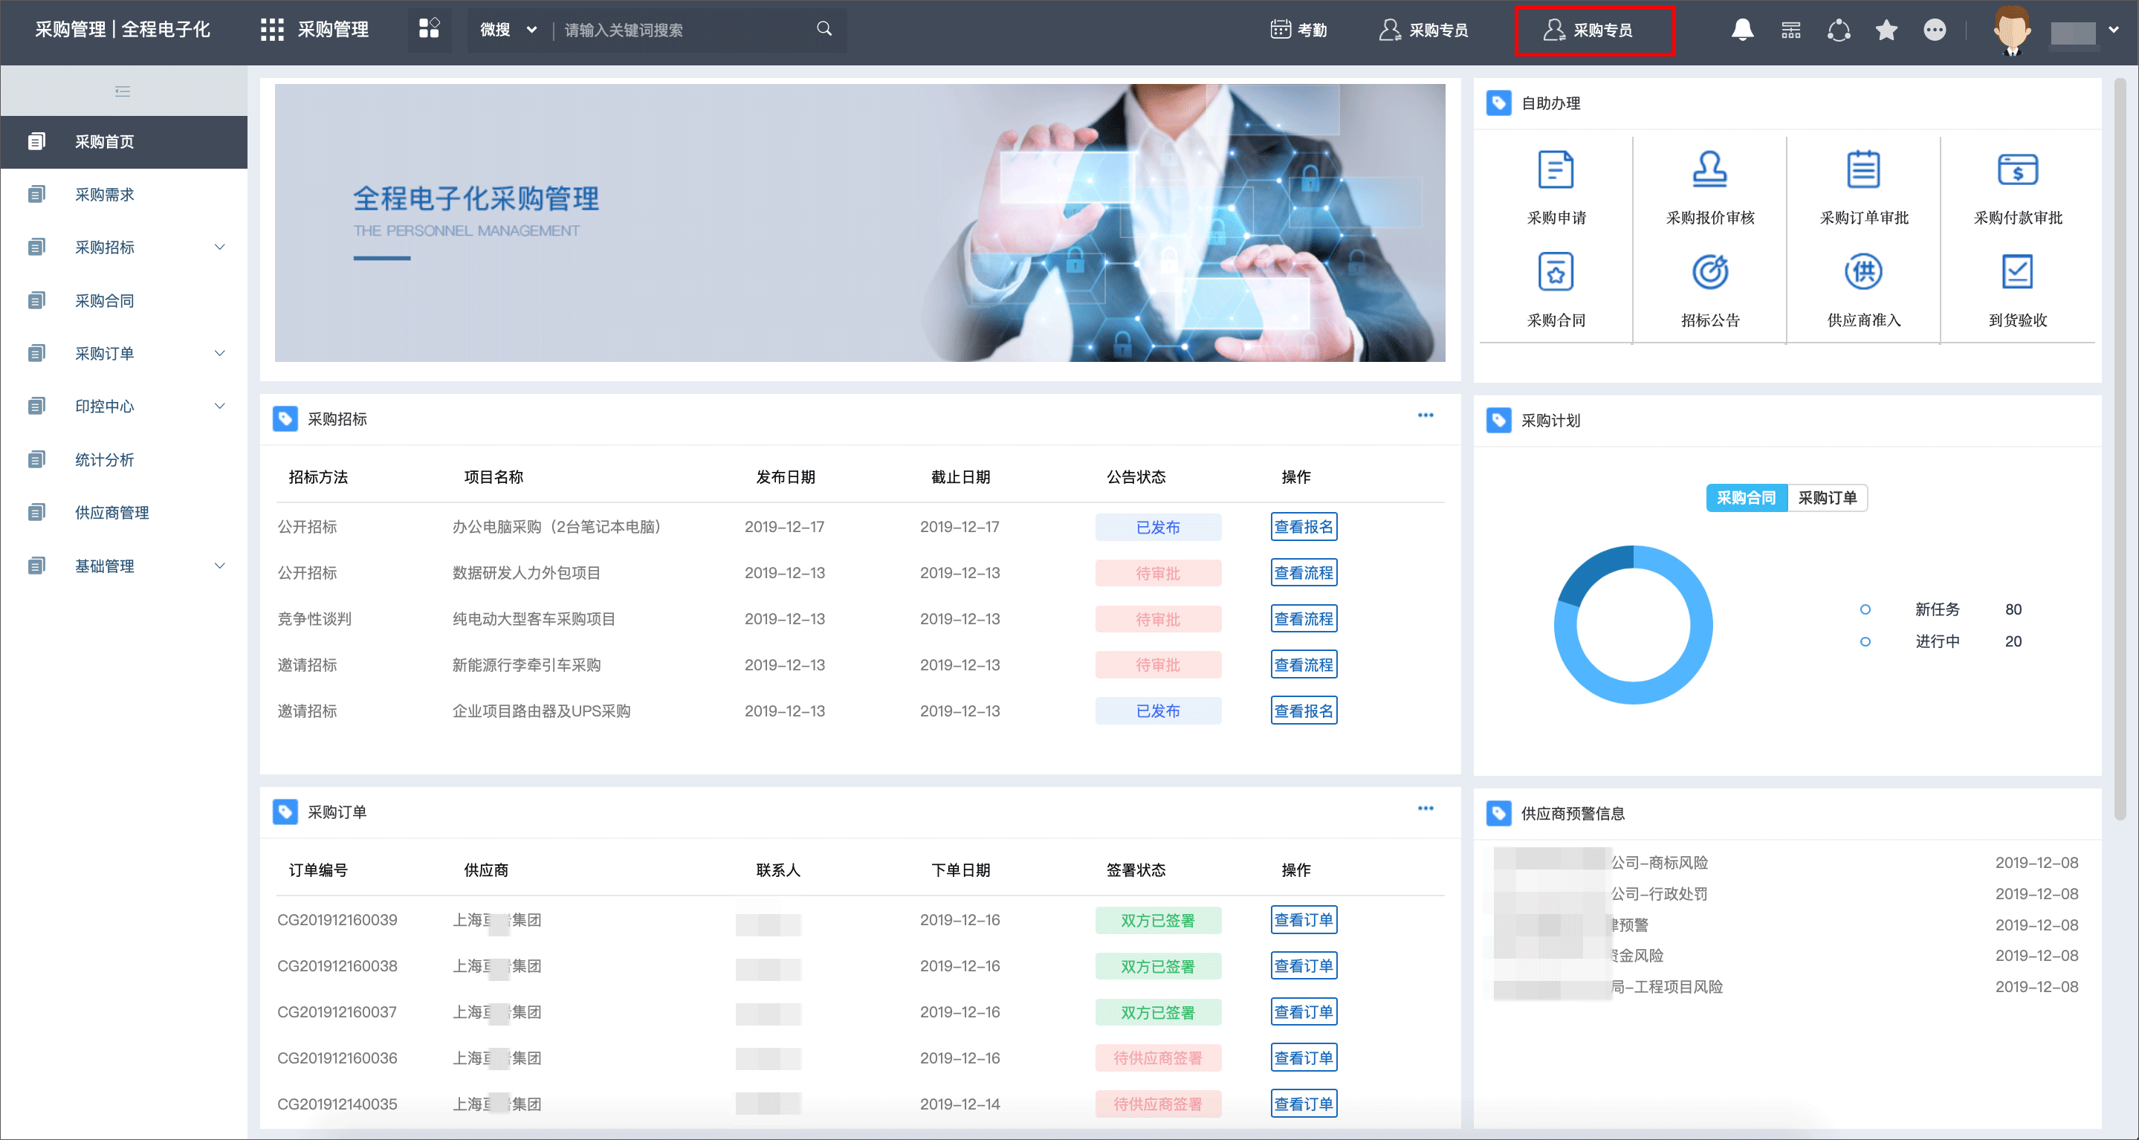Open 采购付款审批 icon
The image size is (2139, 1140).
coord(2018,169)
